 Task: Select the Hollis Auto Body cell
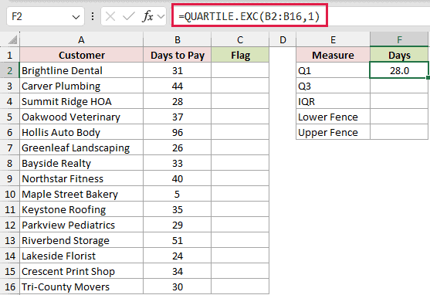pyautogui.click(x=82, y=132)
